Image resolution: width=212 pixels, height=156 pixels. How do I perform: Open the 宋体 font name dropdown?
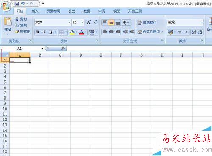[69, 22]
